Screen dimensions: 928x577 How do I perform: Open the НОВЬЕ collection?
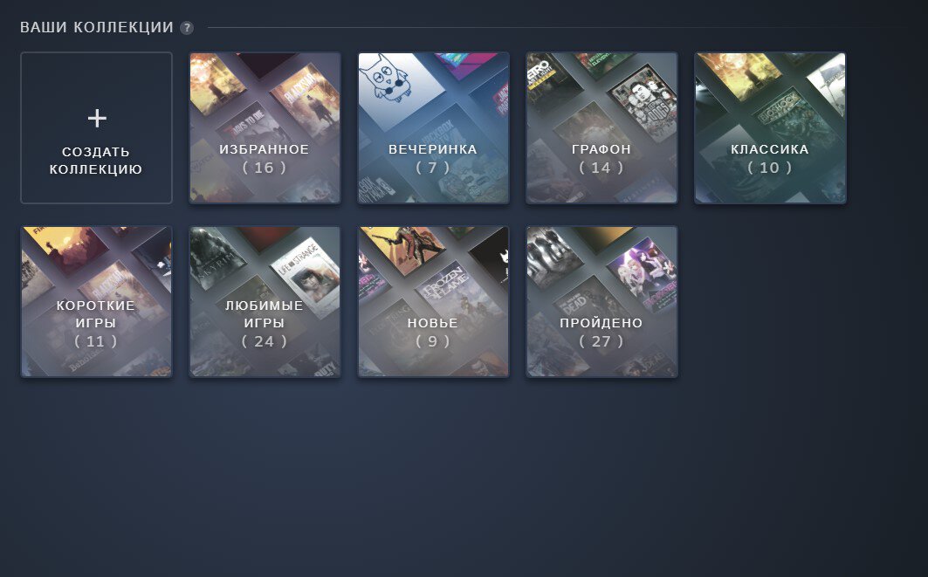(433, 301)
